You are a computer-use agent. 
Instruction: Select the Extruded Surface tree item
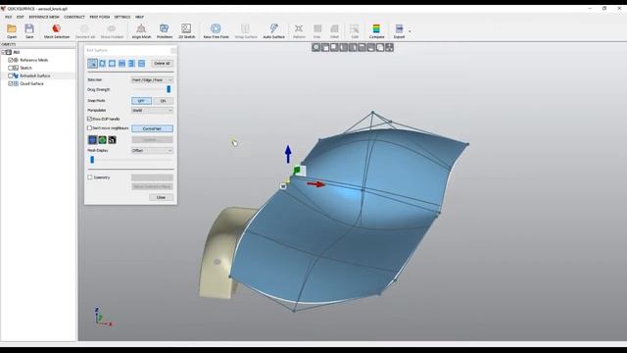(x=35, y=76)
